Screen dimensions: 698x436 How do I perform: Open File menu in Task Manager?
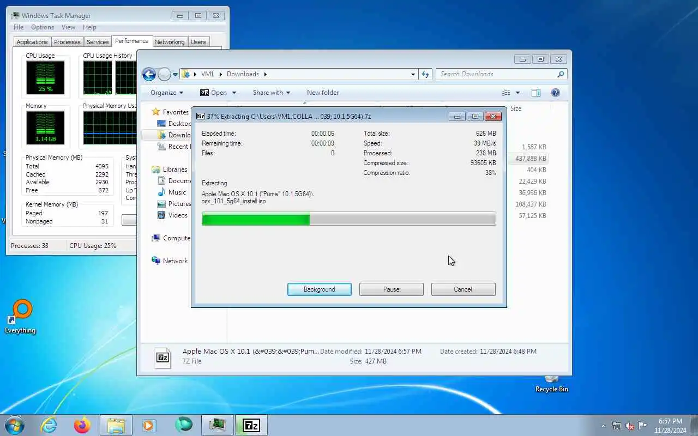click(x=19, y=27)
